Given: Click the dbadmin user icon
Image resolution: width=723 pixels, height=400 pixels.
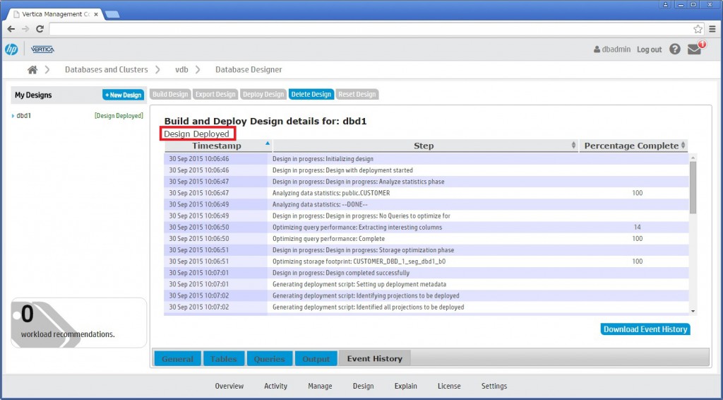Looking at the screenshot, I should 597,49.
